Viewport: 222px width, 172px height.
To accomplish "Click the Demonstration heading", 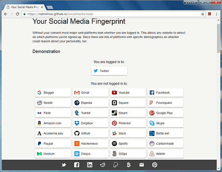I will coord(46,51).
